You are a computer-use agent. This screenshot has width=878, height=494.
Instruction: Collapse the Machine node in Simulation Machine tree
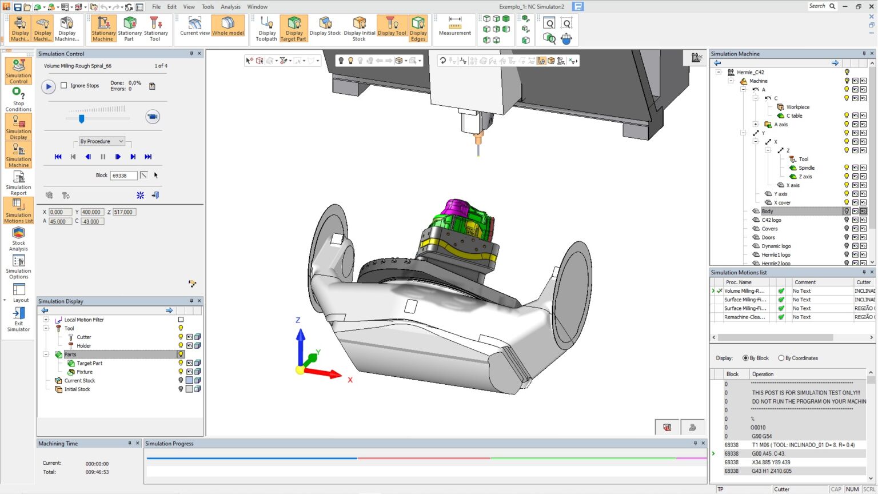click(x=729, y=81)
